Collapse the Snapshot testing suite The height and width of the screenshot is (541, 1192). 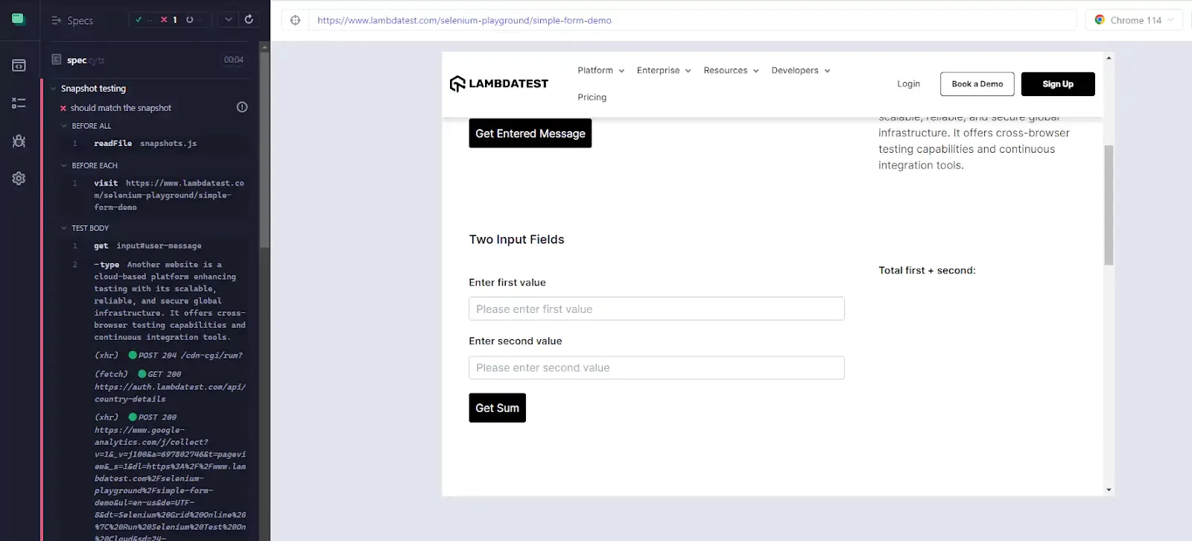coord(54,89)
